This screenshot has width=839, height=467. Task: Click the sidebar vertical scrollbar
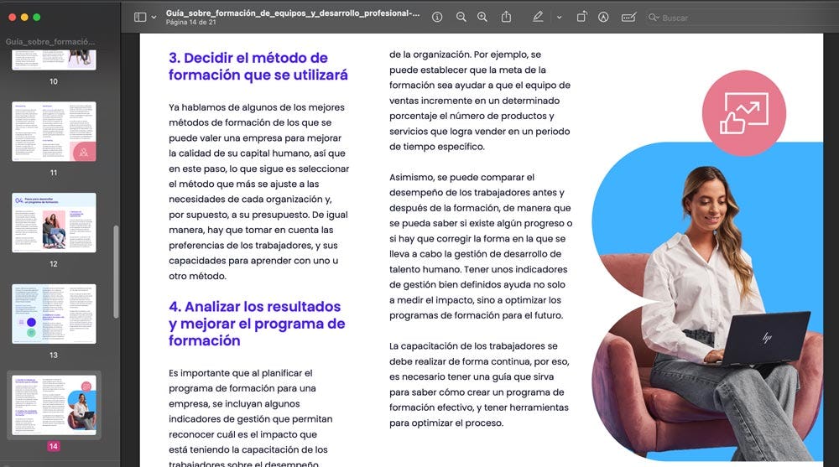coord(116,272)
